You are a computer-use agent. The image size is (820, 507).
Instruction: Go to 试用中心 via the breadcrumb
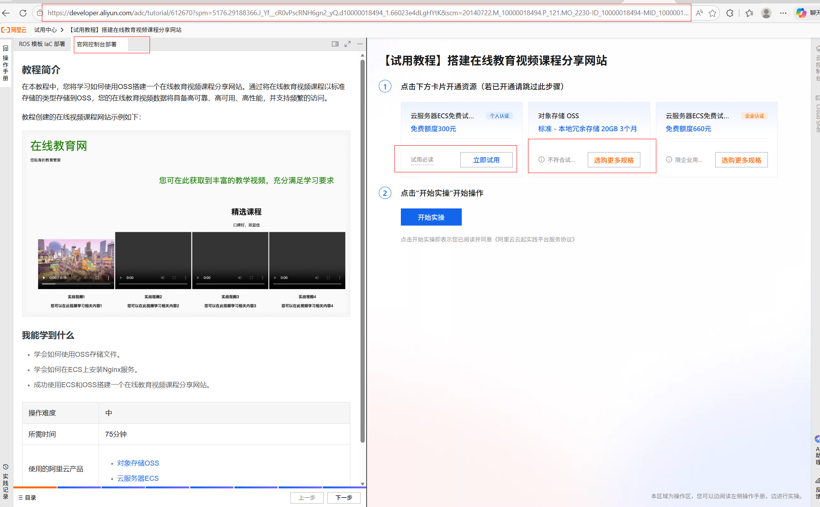pyautogui.click(x=45, y=29)
